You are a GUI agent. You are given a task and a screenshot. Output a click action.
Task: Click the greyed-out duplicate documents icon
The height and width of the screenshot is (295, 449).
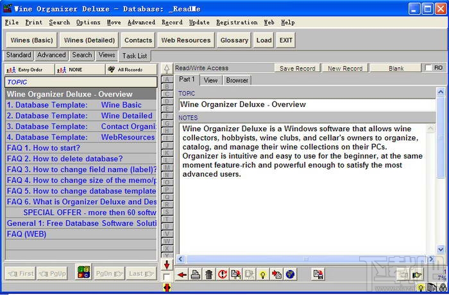[x=249, y=275]
